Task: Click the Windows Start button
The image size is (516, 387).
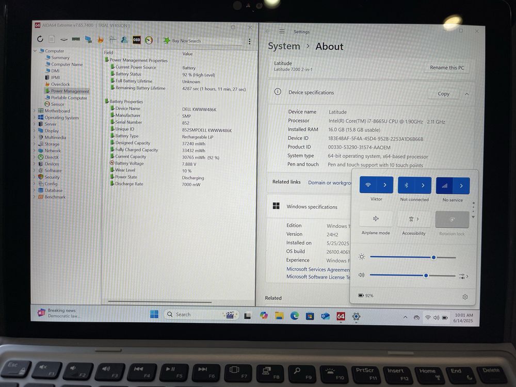Action: coord(154,314)
